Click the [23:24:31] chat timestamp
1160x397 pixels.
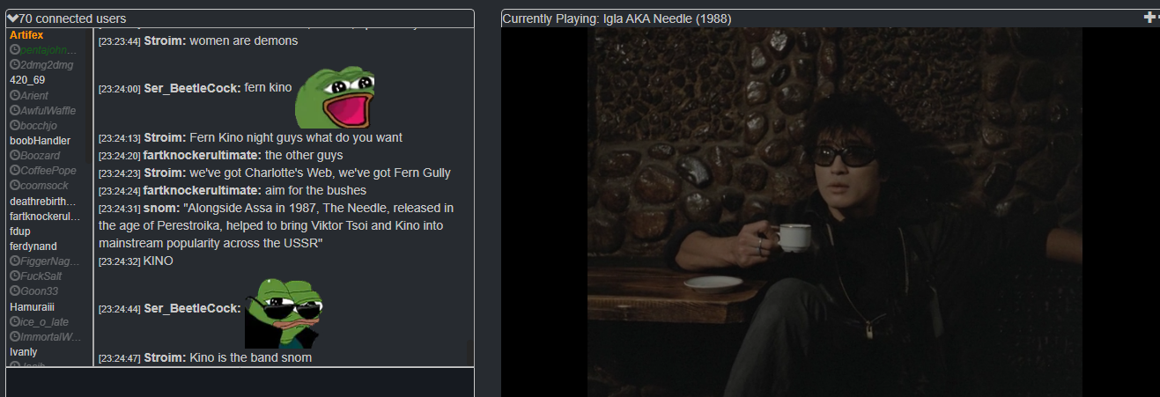click(x=120, y=209)
